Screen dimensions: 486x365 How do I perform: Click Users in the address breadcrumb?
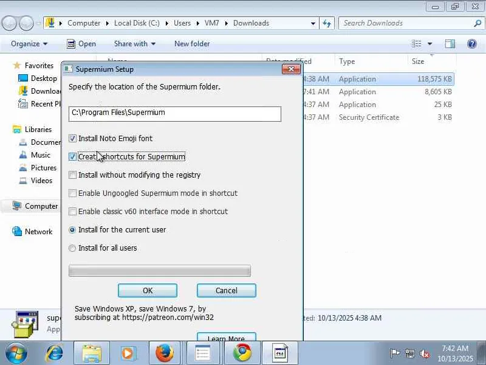pos(182,23)
